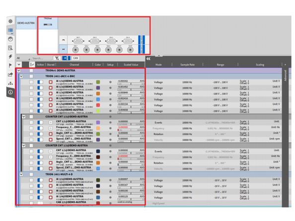This screenshot has height=221, width=295.
Task: Click the flag marker icon in the sidebar
Action: [x=10, y=66]
